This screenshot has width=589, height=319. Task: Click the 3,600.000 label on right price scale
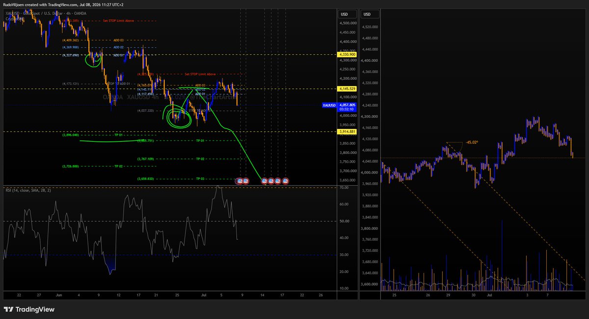[370, 284]
